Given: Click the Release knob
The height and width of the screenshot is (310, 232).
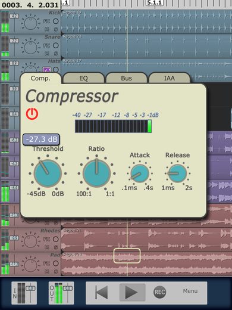Looking at the screenshot, I should point(177,173).
